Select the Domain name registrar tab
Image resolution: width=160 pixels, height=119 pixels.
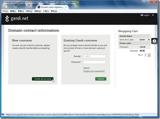pos(52,7)
